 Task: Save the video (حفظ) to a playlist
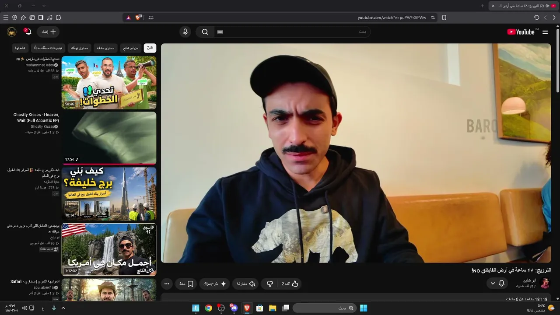pyautogui.click(x=186, y=283)
